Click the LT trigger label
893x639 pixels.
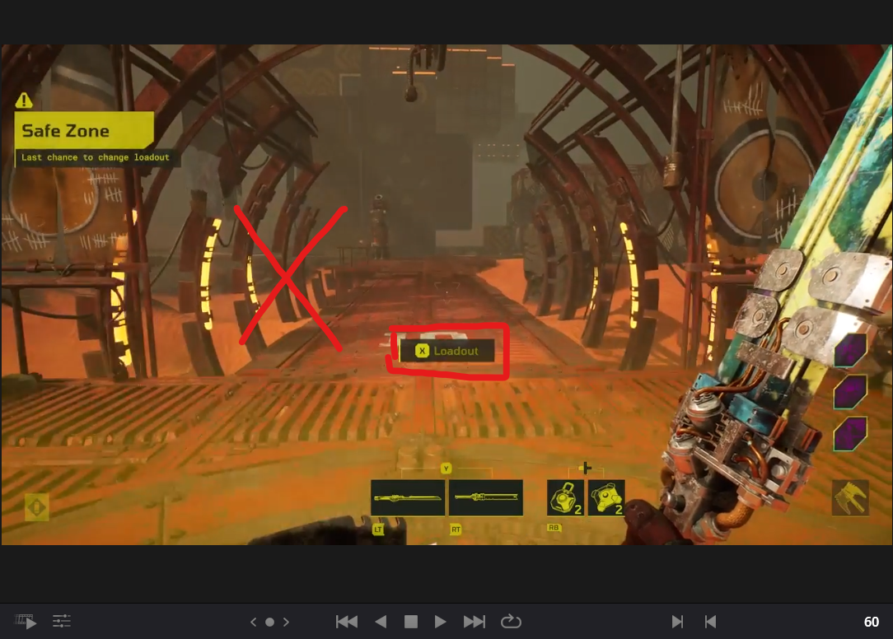[x=378, y=529]
